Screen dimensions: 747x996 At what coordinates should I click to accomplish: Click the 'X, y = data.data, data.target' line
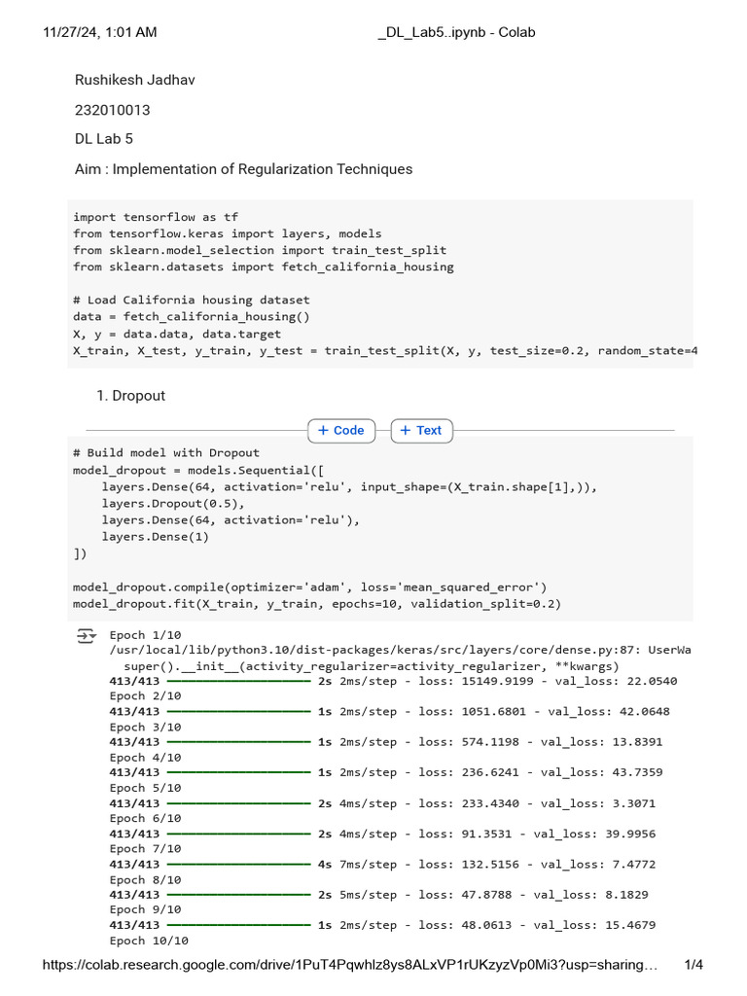point(177,334)
